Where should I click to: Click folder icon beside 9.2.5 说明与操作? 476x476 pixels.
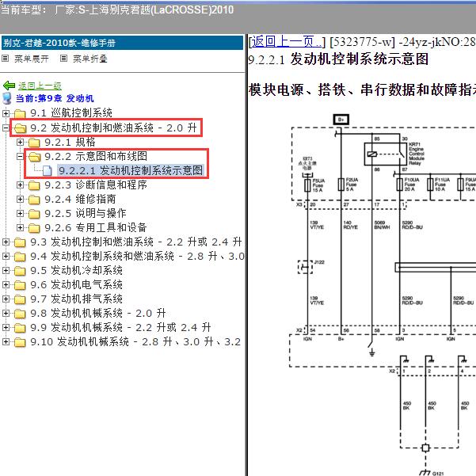34,214
